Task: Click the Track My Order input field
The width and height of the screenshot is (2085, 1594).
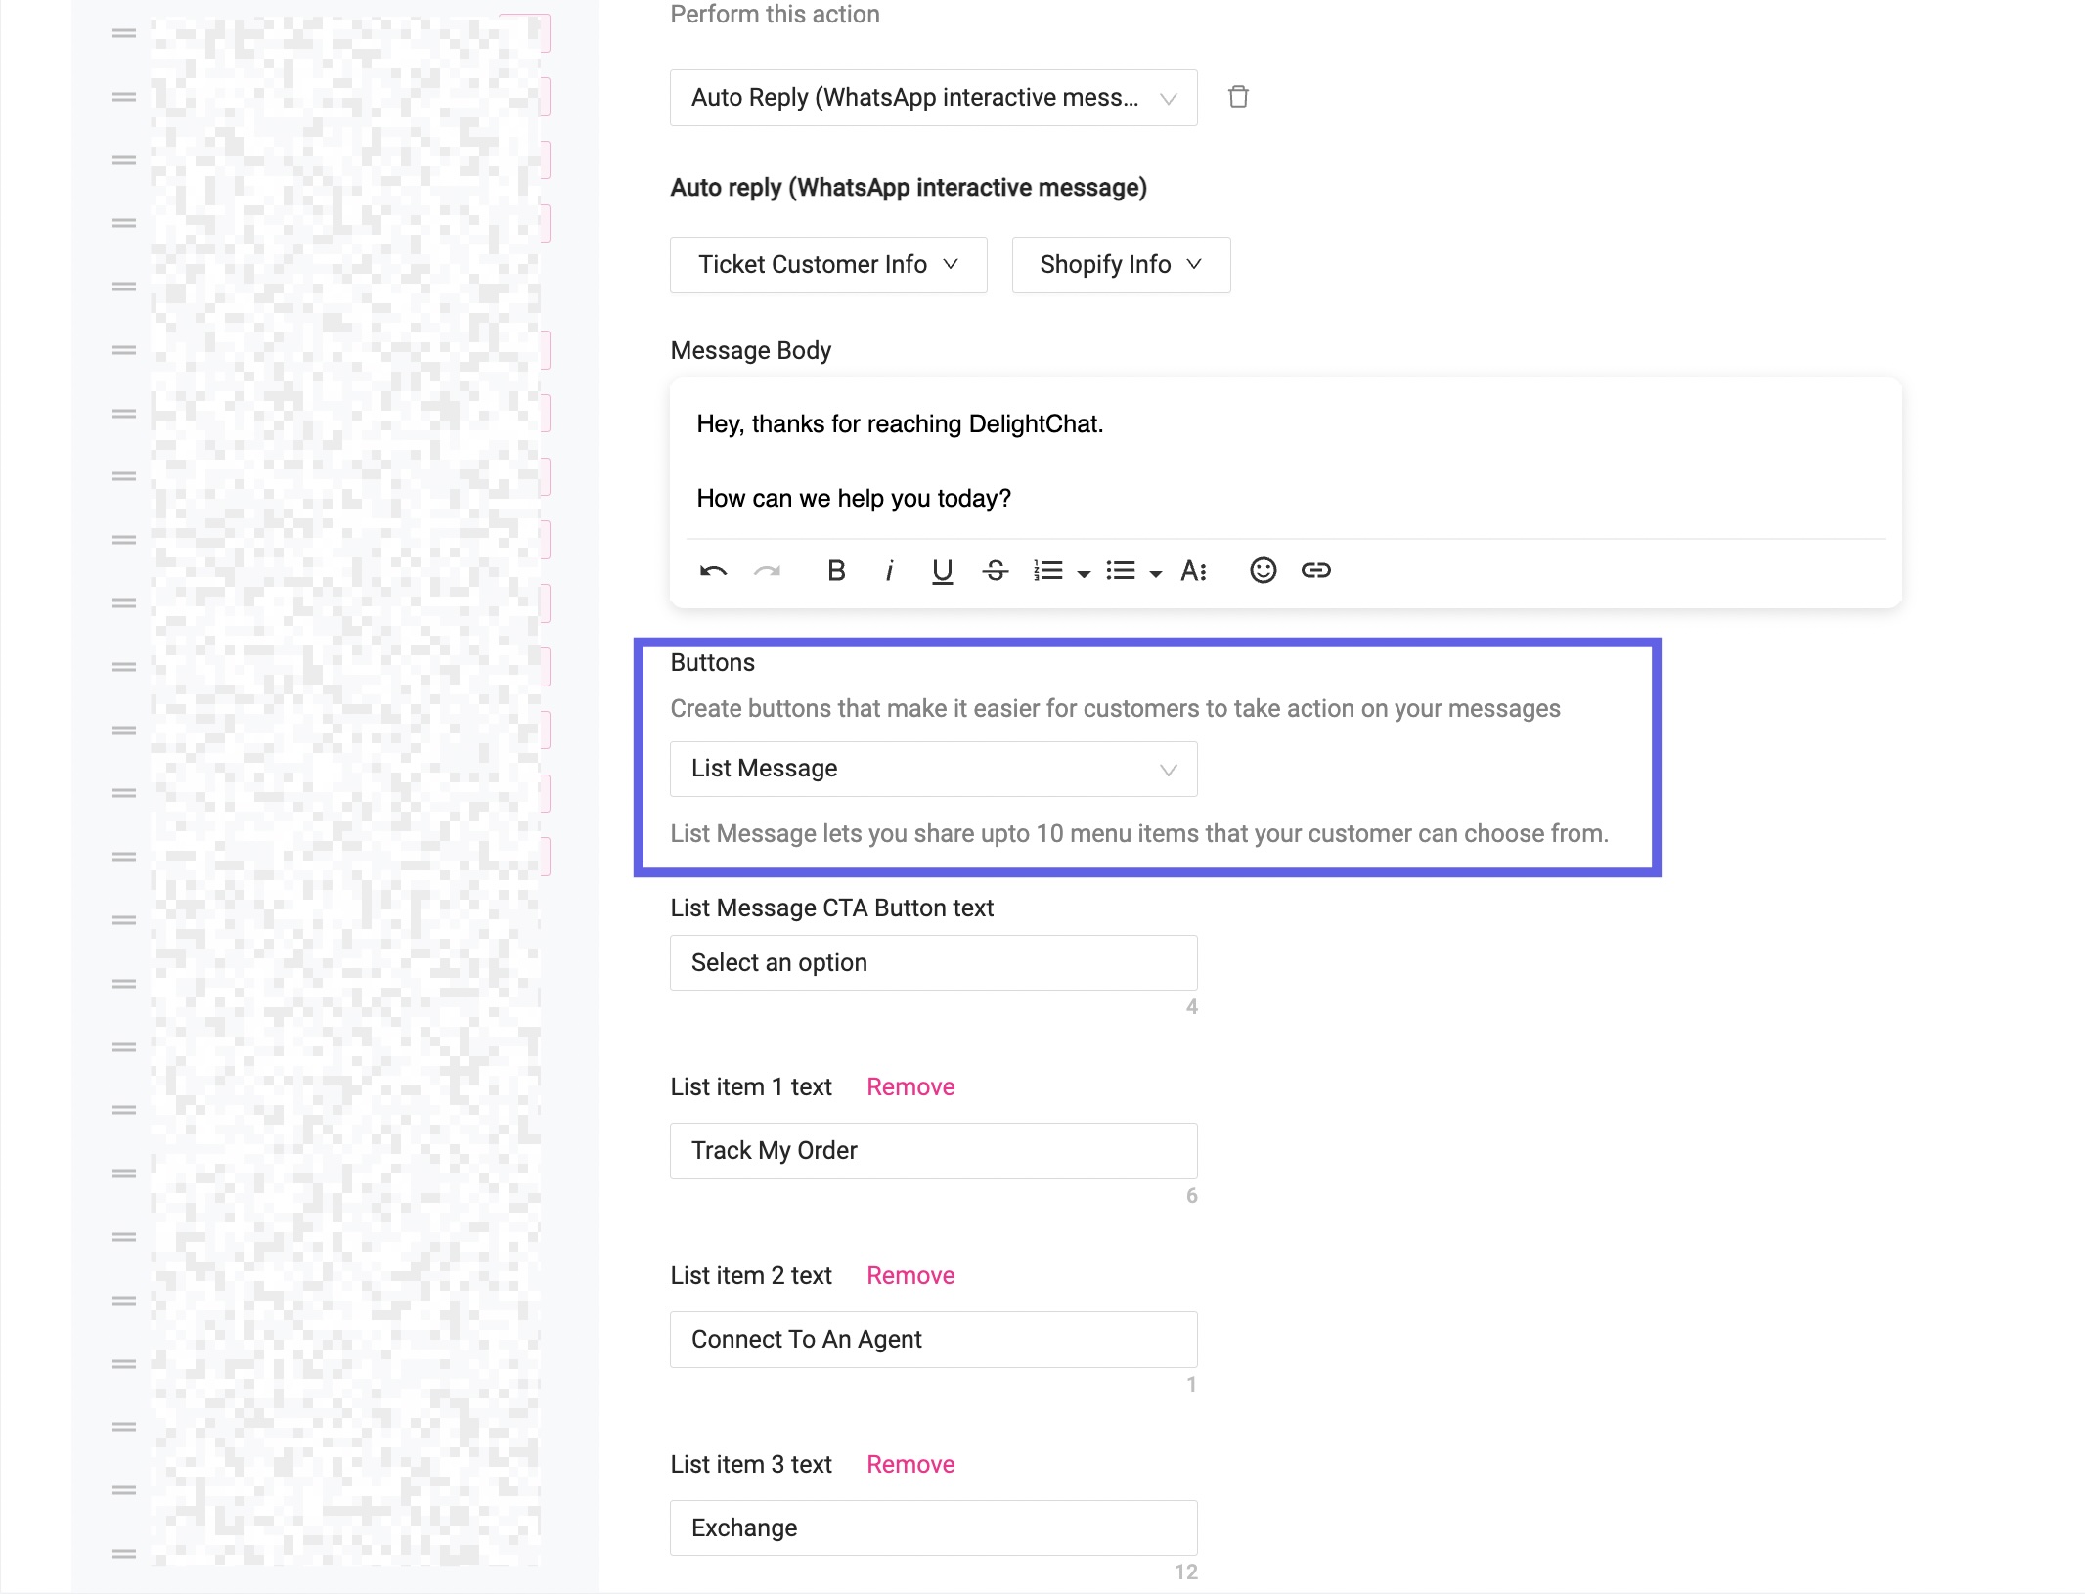Action: coord(934,1151)
